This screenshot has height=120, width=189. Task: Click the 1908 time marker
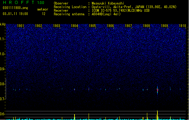pyautogui.click(x=146, y=26)
